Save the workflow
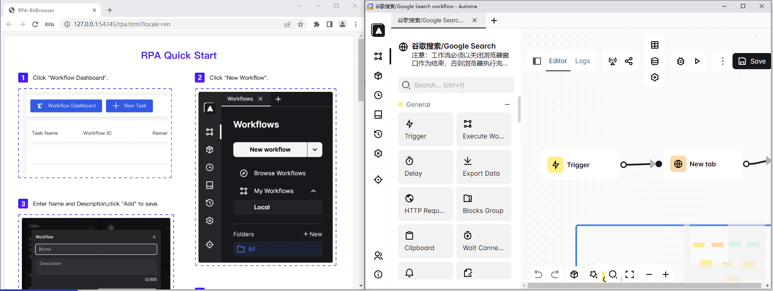This screenshot has width=773, height=291. coord(752,61)
